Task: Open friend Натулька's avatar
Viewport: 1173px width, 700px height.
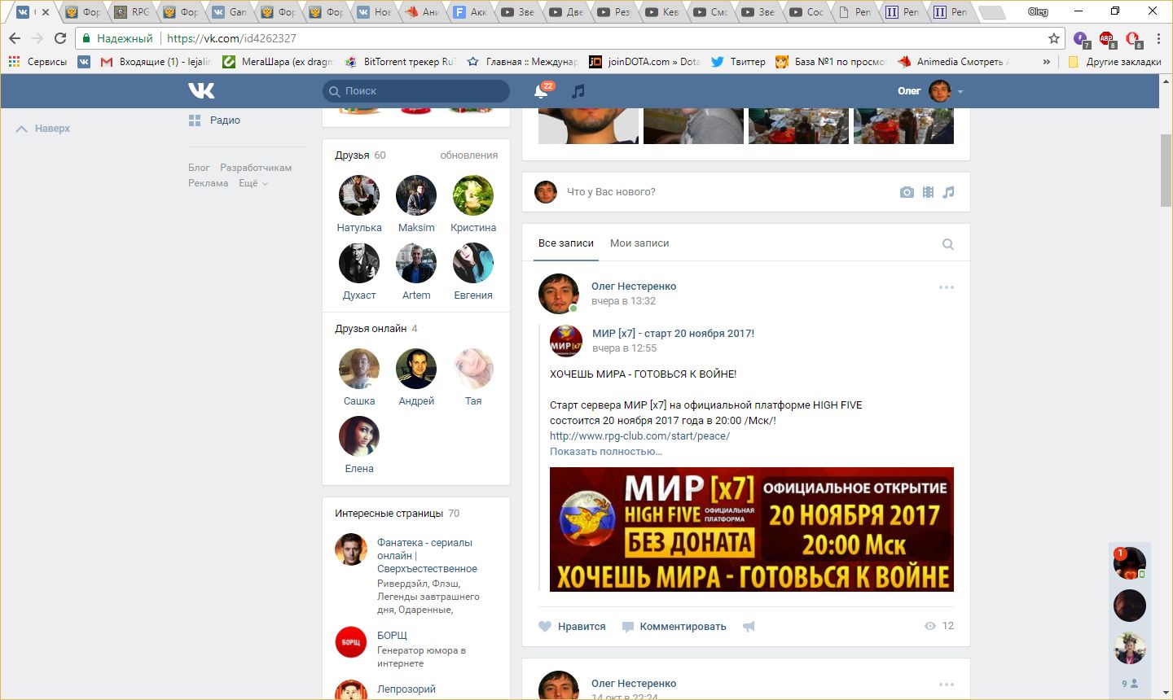Action: click(x=359, y=195)
